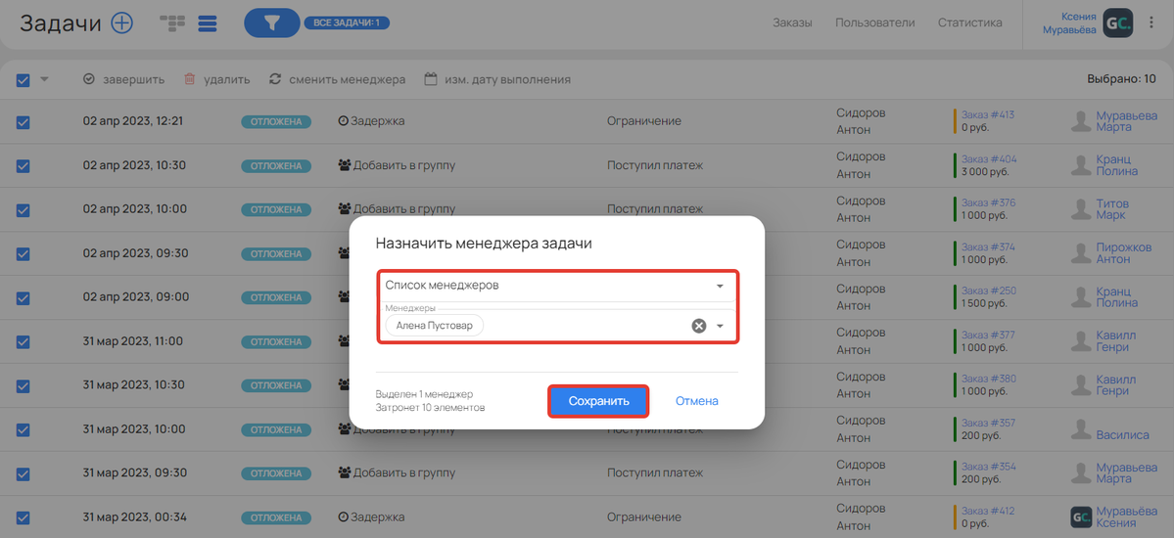1174x538 pixels.
Task: Toggle the select-all checkbox in toolbar
Action: [23, 80]
